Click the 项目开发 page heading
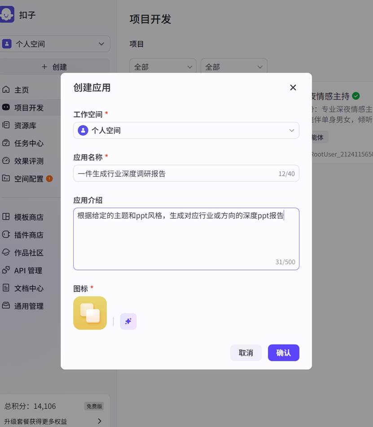The height and width of the screenshot is (427, 373). click(x=150, y=19)
